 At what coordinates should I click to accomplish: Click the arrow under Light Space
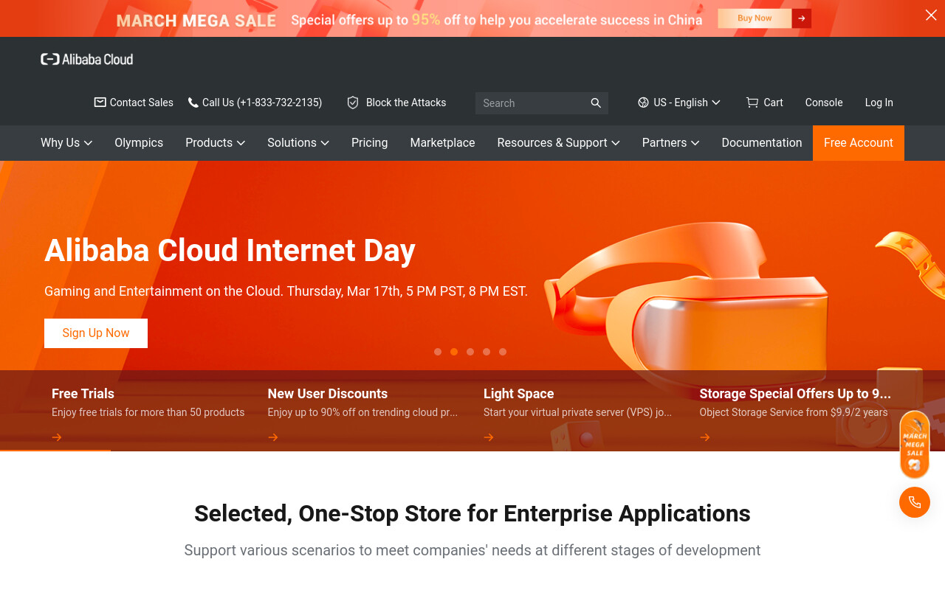[489, 437]
